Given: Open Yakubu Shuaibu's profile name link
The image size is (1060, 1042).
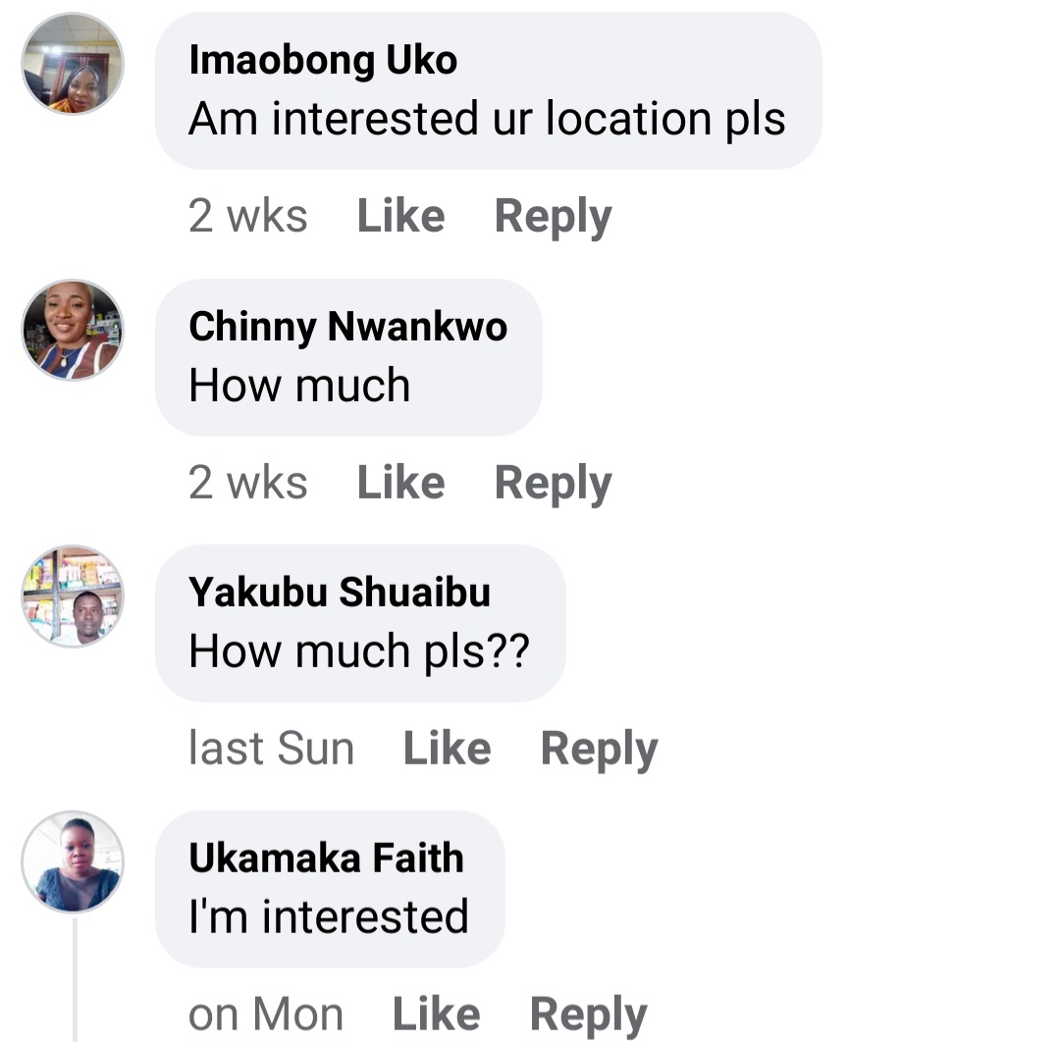Looking at the screenshot, I should [340, 593].
